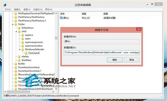Click the 数值数据(V) input field
167x101 pixels.
pyautogui.click(x=102, y=52)
